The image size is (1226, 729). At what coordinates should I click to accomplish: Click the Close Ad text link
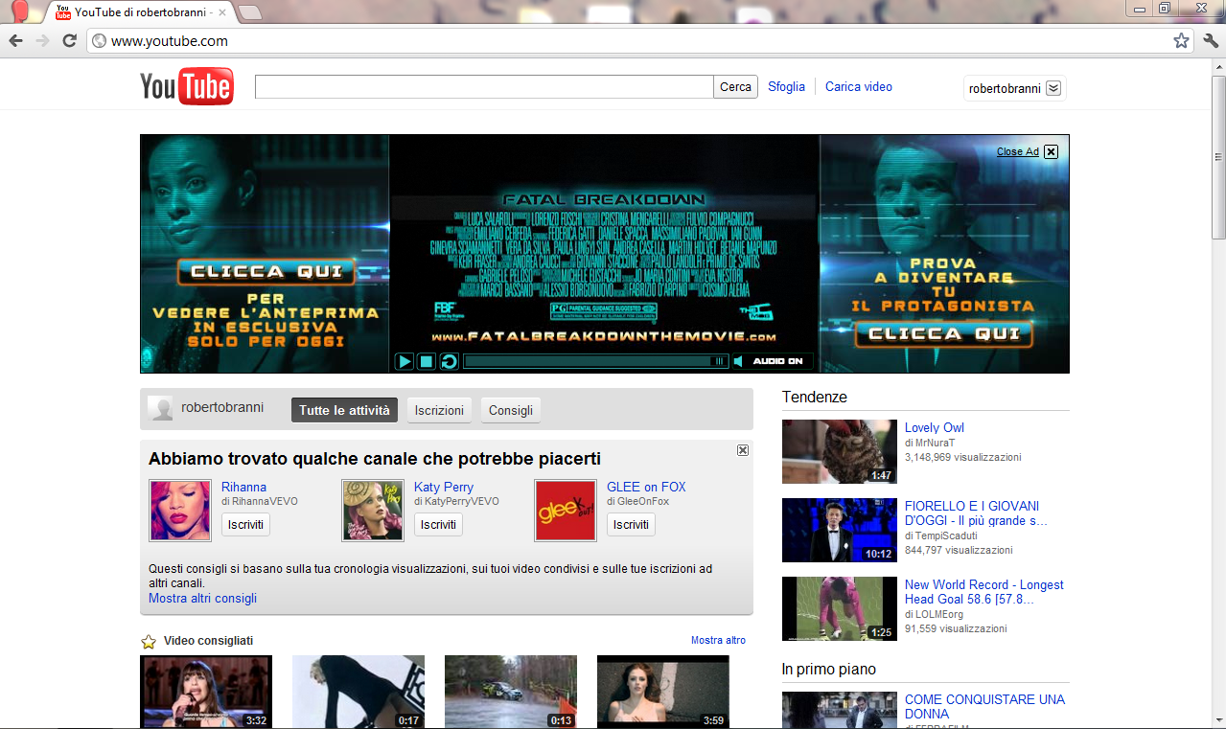(x=1017, y=151)
